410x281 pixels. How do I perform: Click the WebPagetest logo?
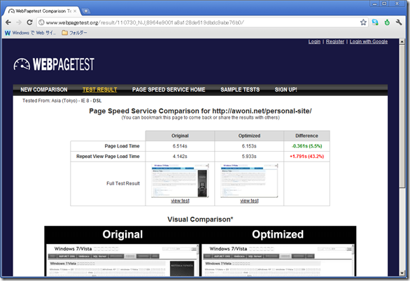pyautogui.click(x=54, y=64)
